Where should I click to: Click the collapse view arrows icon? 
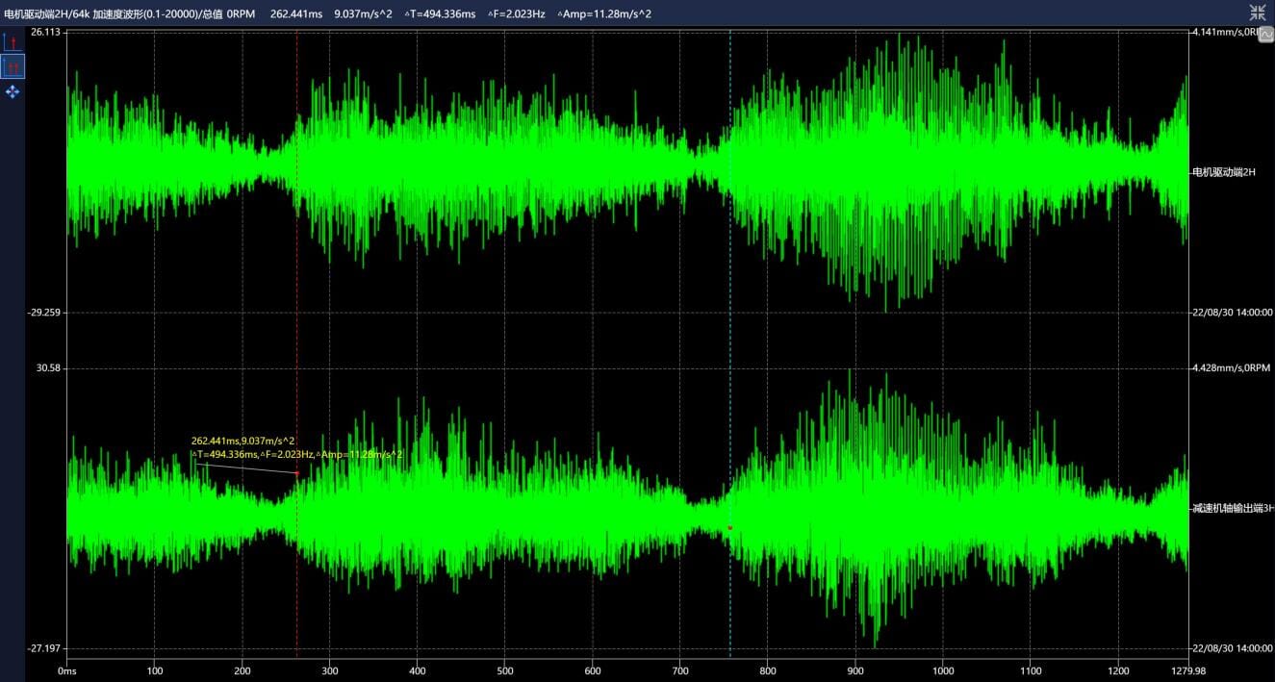click(1257, 13)
